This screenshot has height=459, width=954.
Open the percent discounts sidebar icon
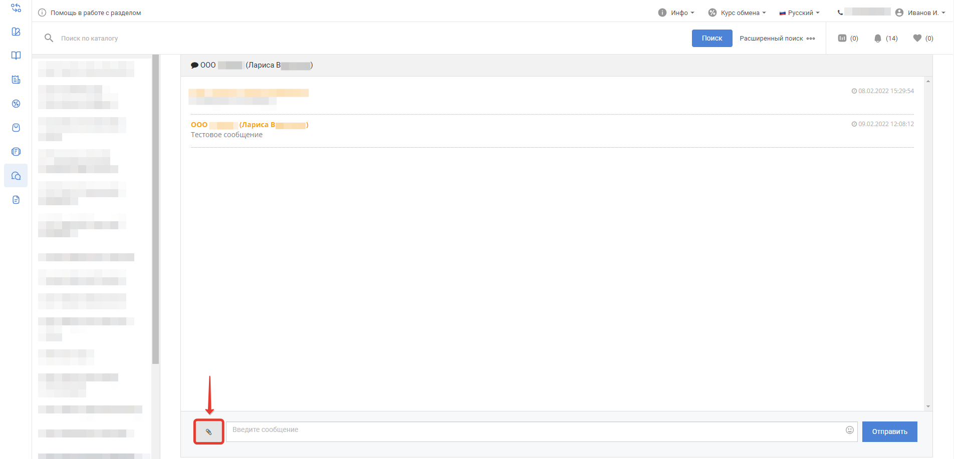(16, 104)
